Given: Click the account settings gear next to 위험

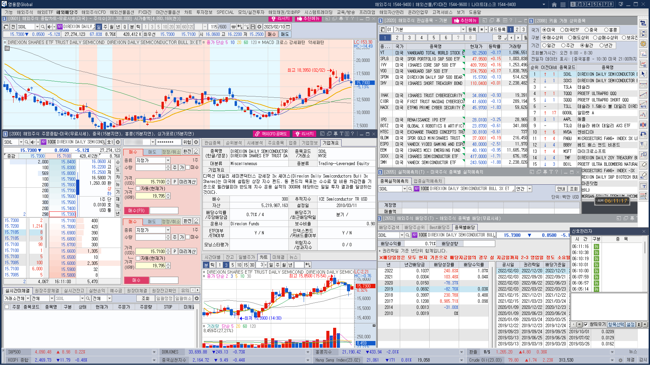Looking at the screenshot, I should (196, 142).
